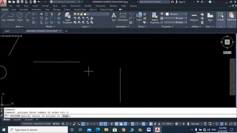Expand the Draw panel
Screen dimensions: 237x133
pos(19,27)
